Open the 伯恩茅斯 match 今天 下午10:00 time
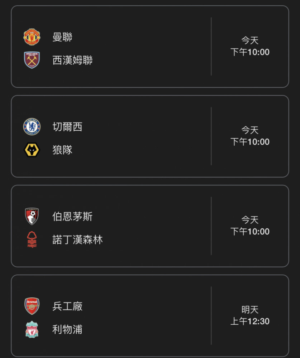Screen dimensions: 300x358 tap(250, 226)
